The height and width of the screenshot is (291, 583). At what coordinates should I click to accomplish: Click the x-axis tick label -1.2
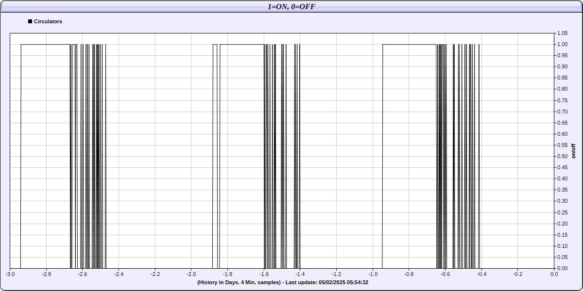click(336, 274)
